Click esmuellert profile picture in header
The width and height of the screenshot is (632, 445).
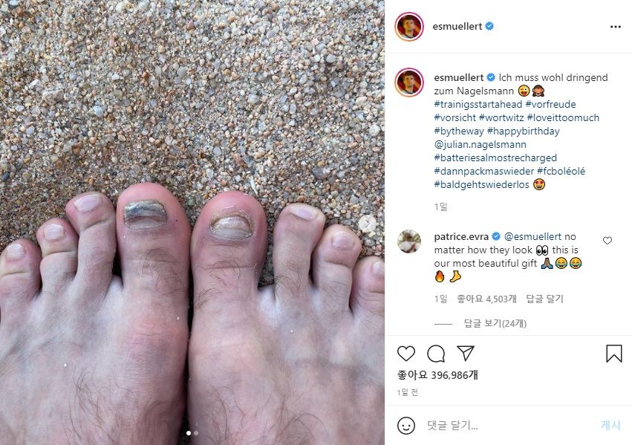click(409, 27)
